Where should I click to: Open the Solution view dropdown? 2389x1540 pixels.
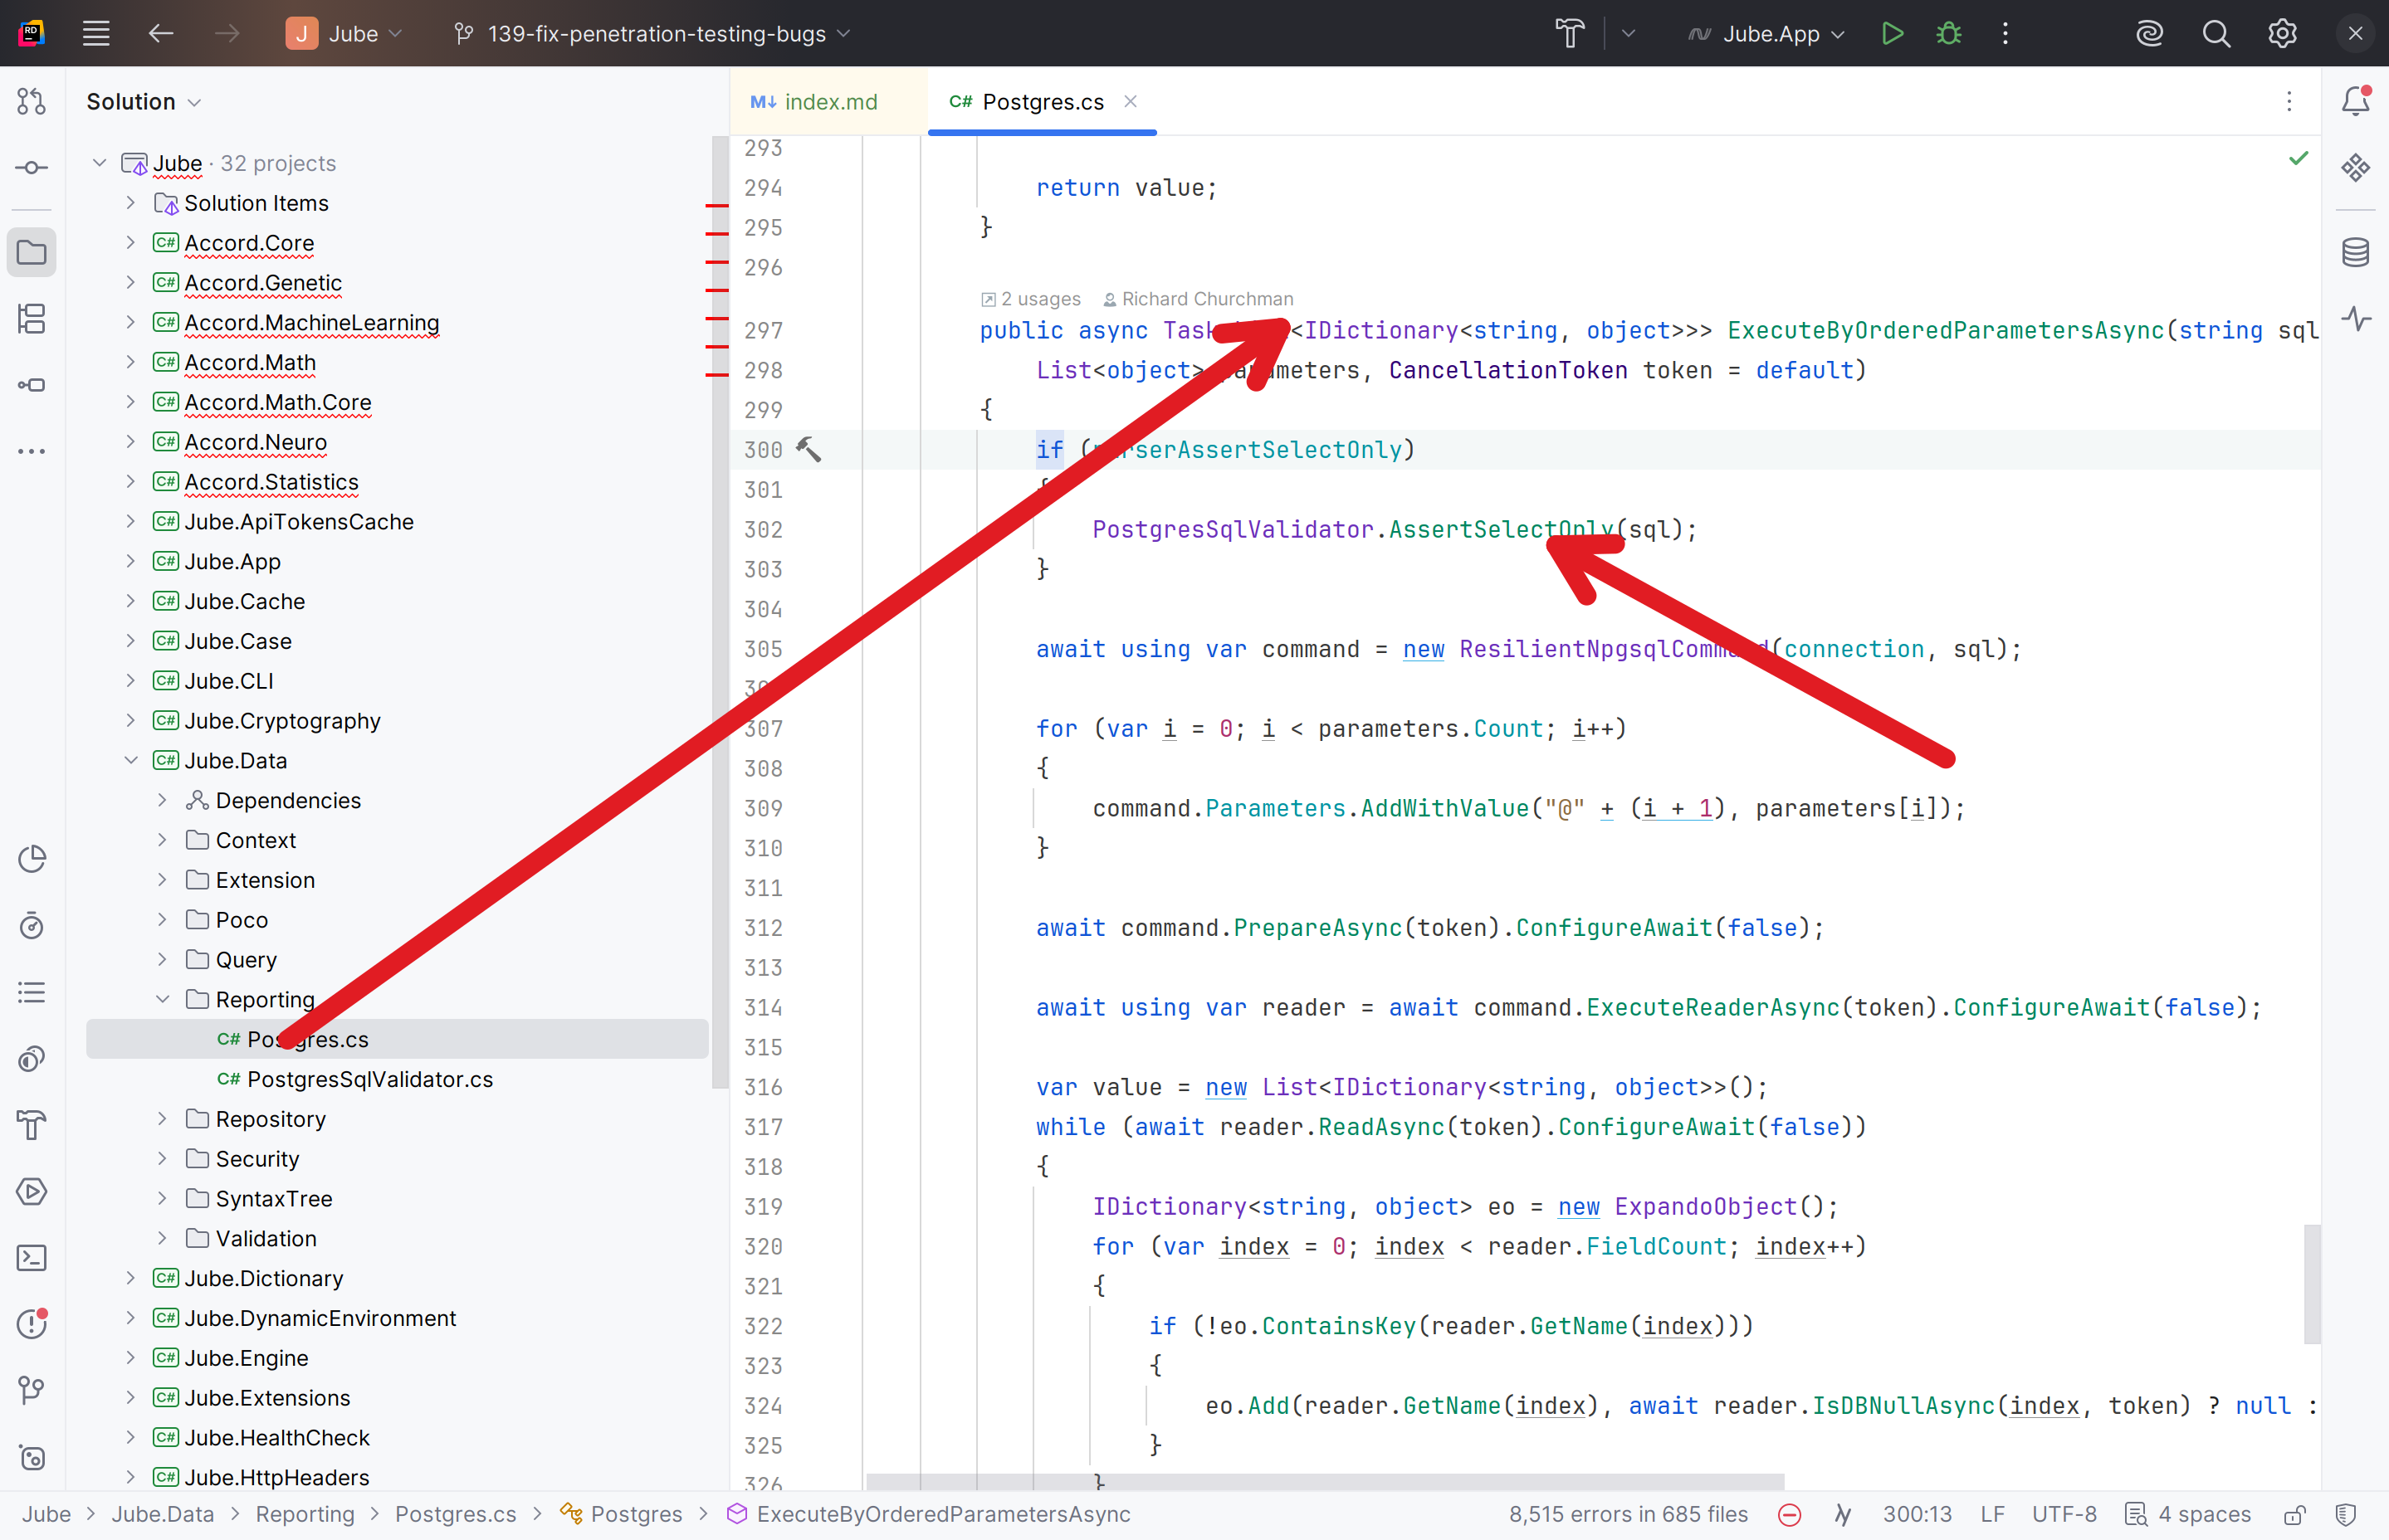(x=144, y=101)
